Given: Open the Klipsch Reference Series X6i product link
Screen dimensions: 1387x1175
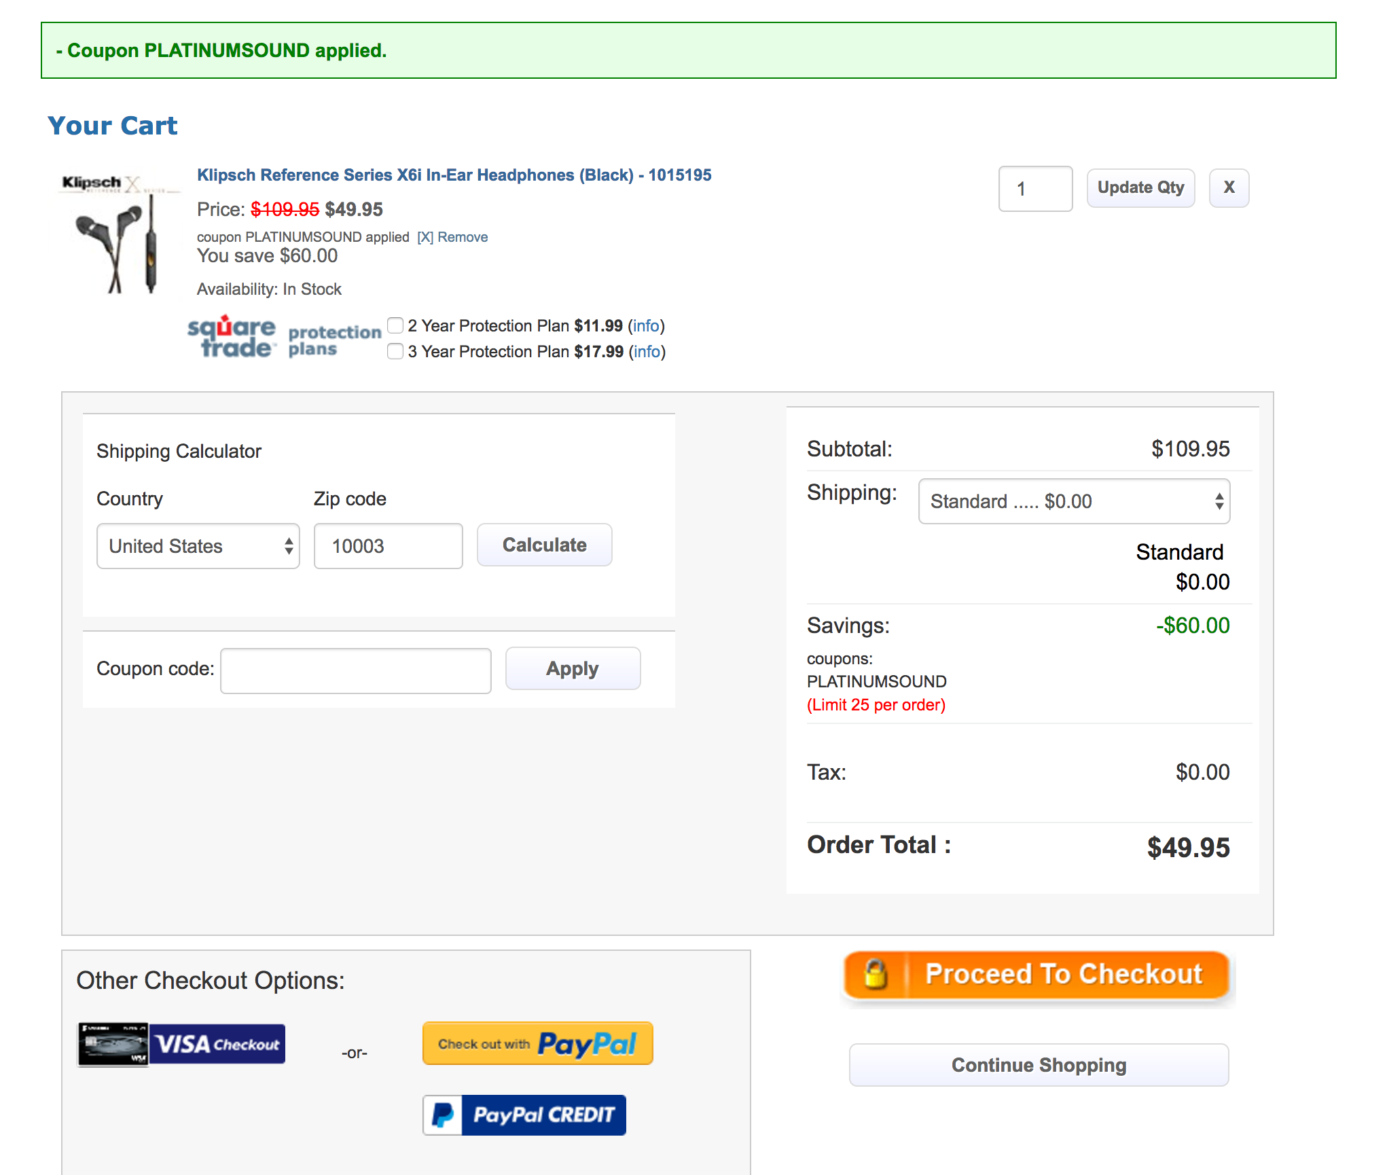Looking at the screenshot, I should [x=454, y=175].
